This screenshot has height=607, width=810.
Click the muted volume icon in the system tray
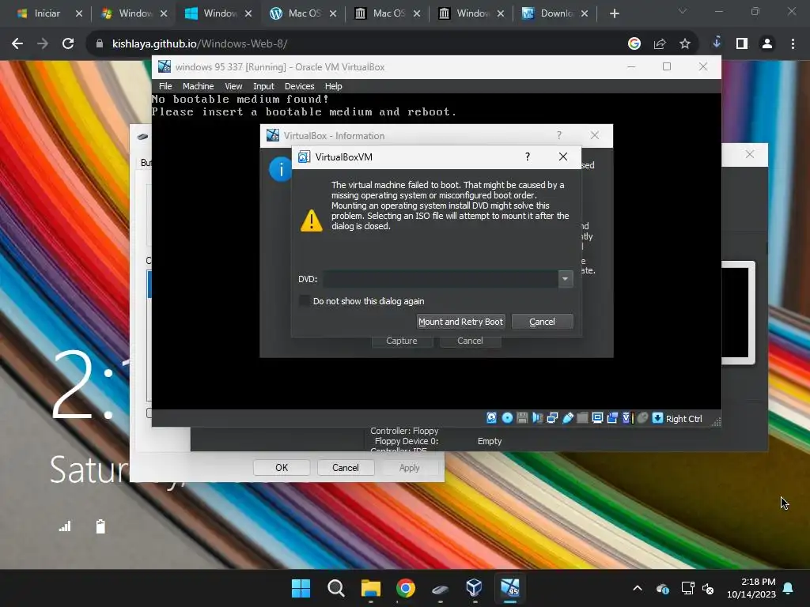(708, 588)
